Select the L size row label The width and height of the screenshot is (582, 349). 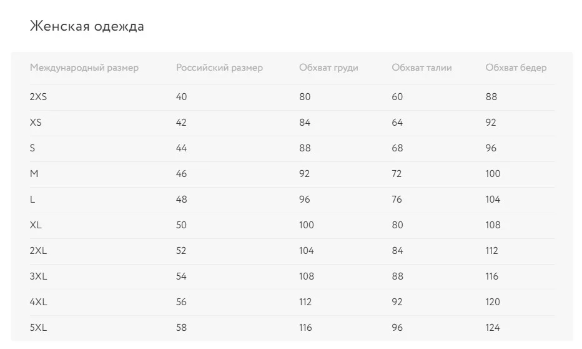click(32, 200)
